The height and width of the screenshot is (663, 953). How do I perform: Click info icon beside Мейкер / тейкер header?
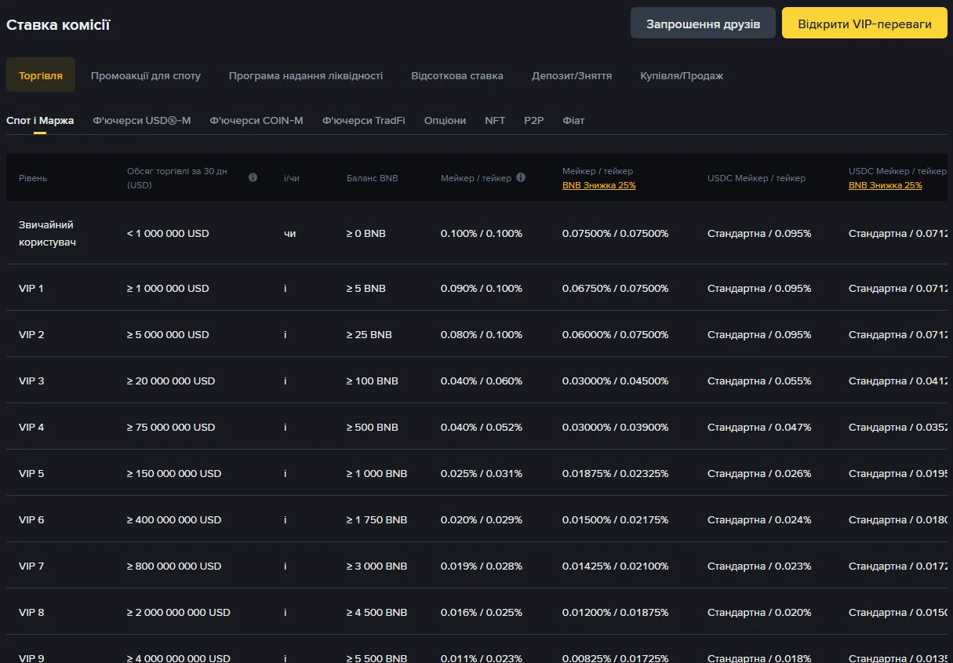[x=521, y=177]
